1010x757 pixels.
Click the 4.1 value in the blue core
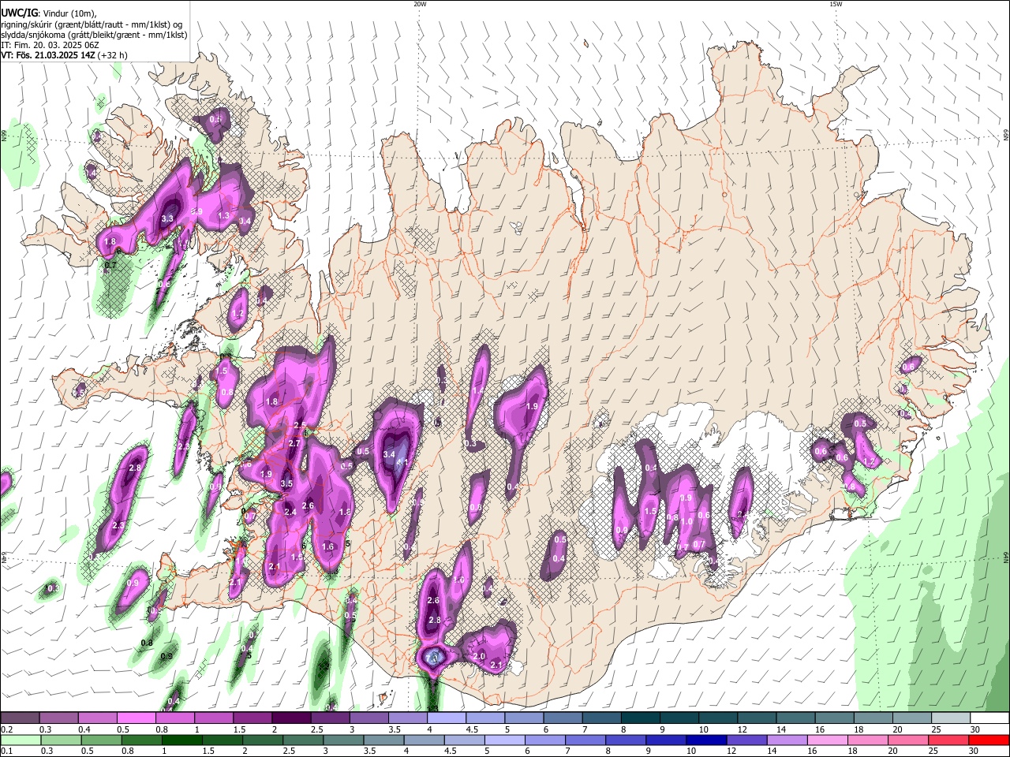point(402,463)
